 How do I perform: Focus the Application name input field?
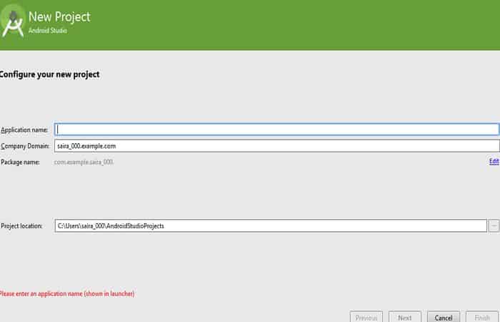(277, 130)
